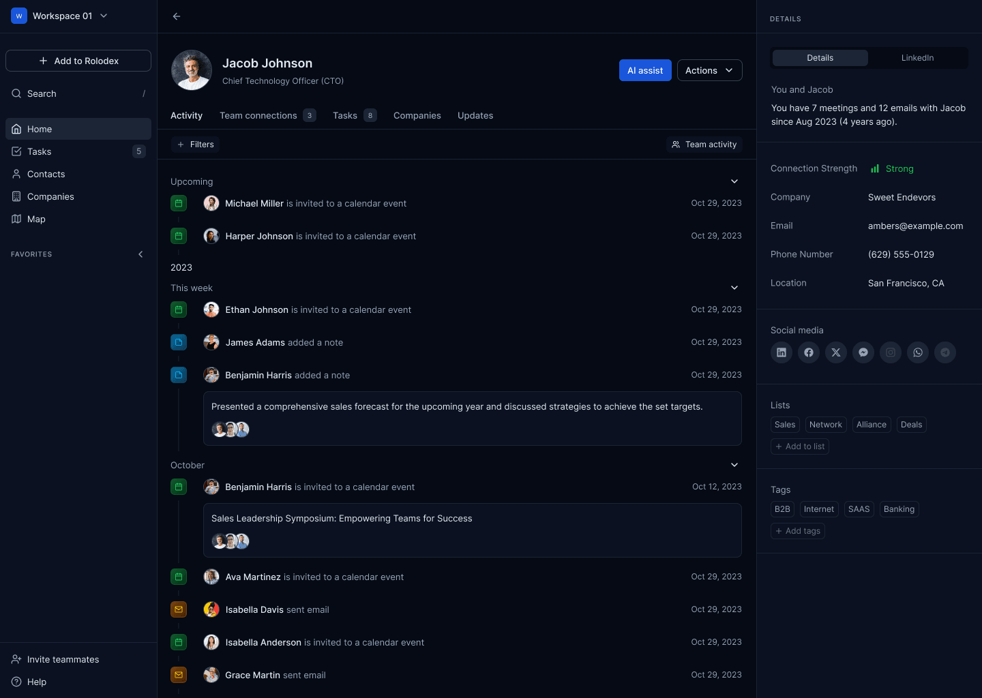Open the Workspace 01 dropdown

[x=61, y=16]
